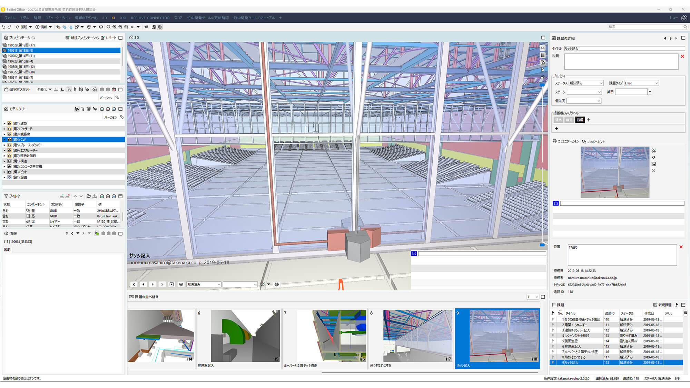Click the layers stack icon in toolbar
Viewport: 690px width, 388px height.
tap(160, 27)
